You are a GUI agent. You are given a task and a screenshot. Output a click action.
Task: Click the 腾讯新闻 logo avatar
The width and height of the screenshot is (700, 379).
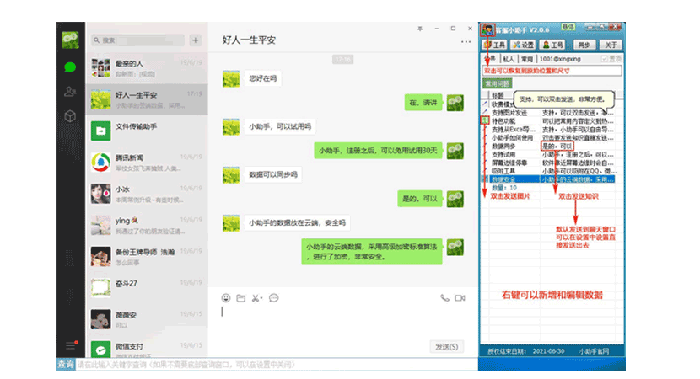click(101, 163)
